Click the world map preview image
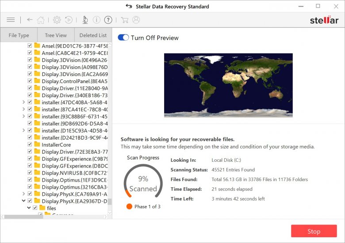 tap(228, 85)
